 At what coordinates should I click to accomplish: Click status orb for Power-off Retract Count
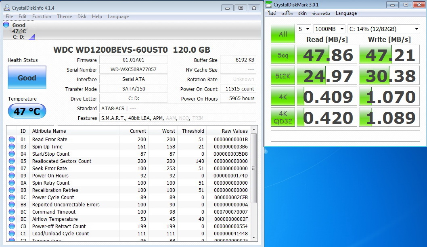coord(12,226)
